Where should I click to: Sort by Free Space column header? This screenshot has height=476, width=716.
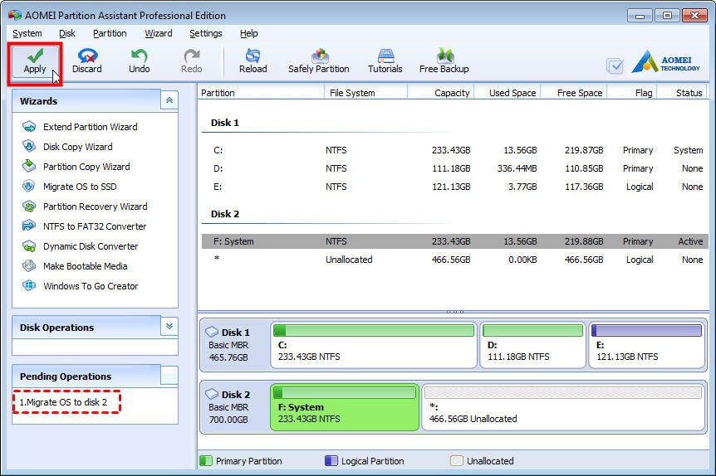tap(574, 93)
